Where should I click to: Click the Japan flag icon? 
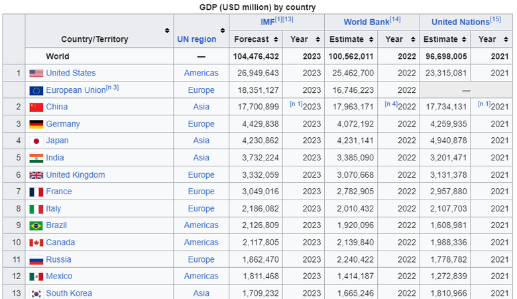pyautogui.click(x=36, y=141)
